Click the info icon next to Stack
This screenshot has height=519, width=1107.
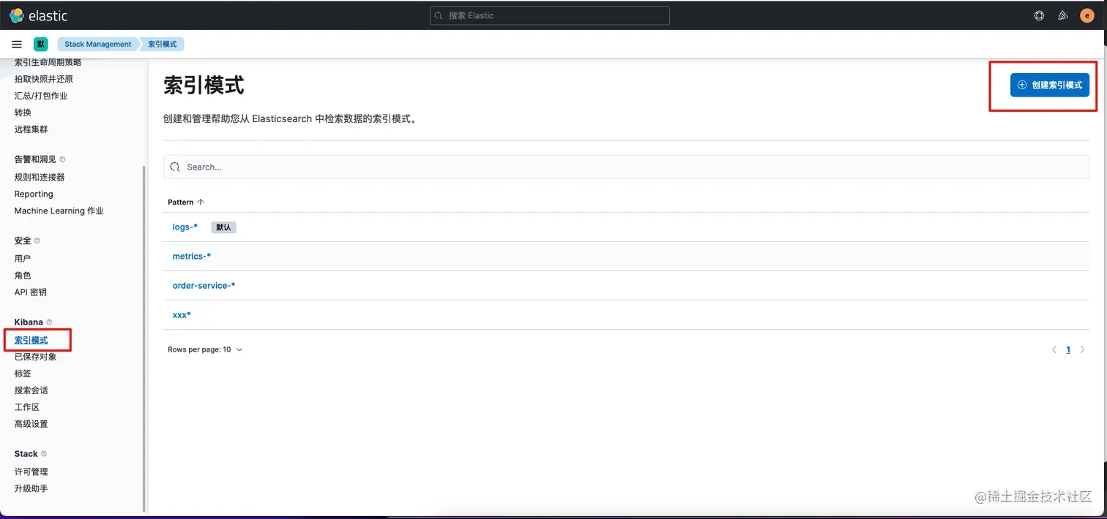(44, 454)
